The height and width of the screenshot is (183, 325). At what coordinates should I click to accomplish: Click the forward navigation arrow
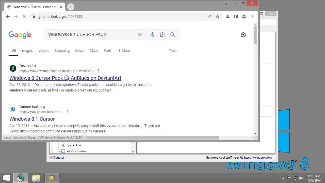(16, 17)
